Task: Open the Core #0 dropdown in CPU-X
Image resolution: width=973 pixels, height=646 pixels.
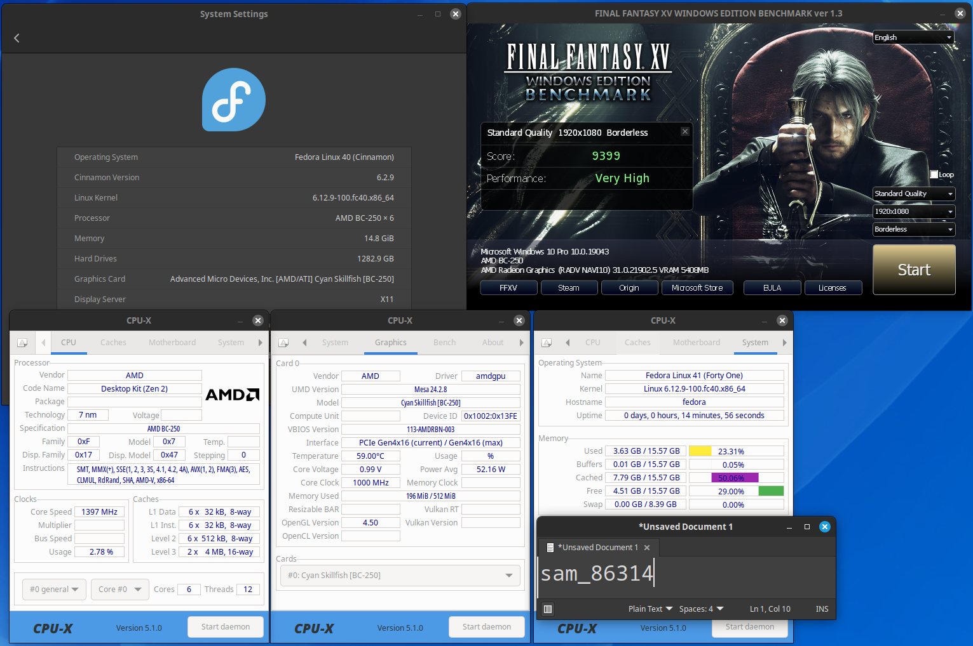Action: [119, 590]
